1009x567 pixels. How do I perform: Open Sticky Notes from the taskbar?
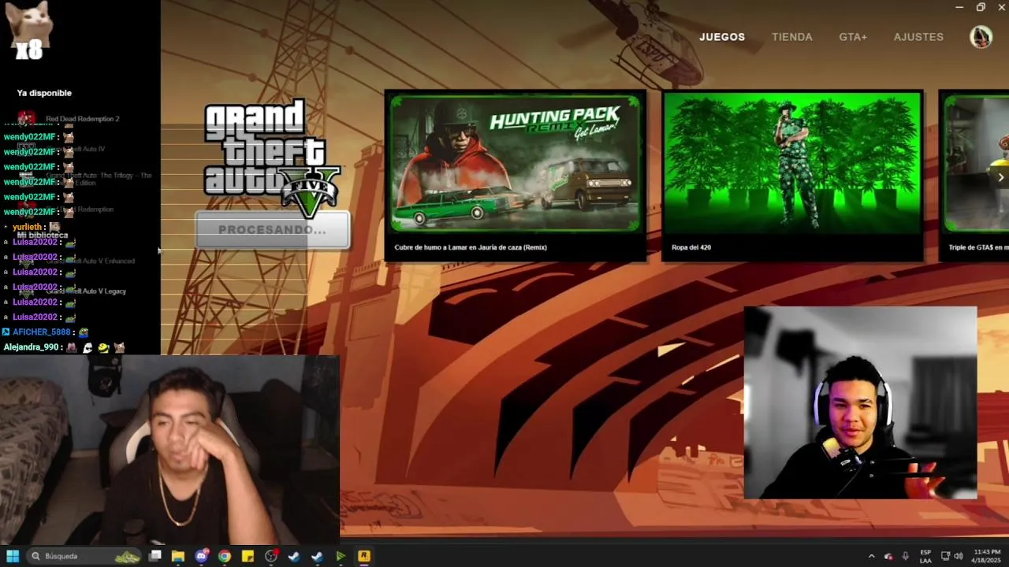pos(248,556)
